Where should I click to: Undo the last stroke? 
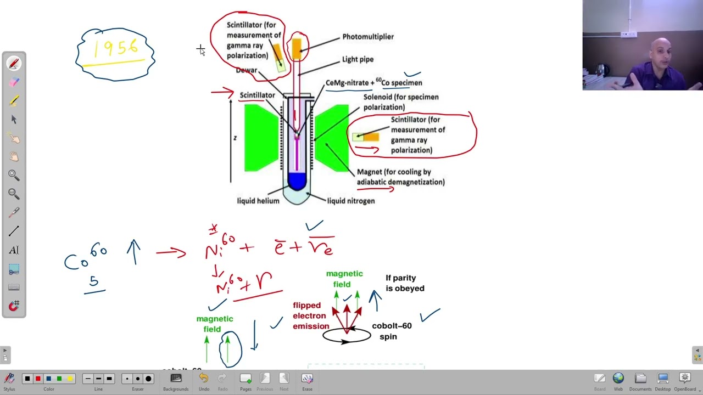pyautogui.click(x=204, y=381)
